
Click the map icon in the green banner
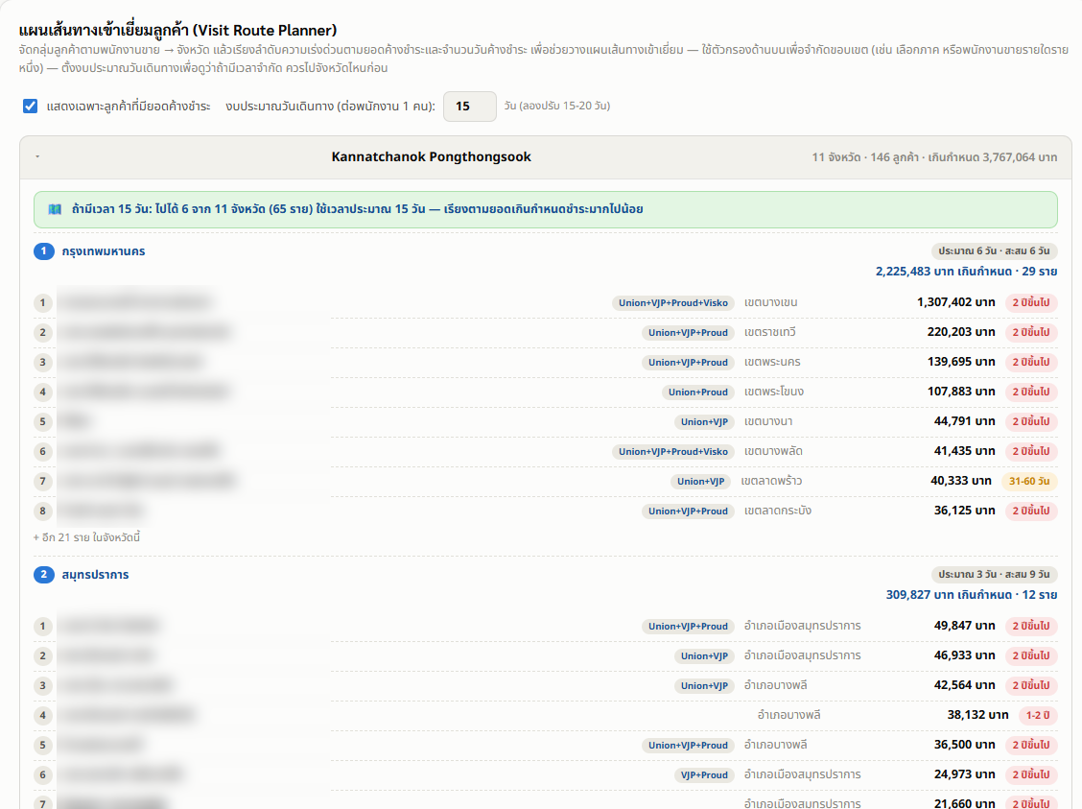coord(56,209)
